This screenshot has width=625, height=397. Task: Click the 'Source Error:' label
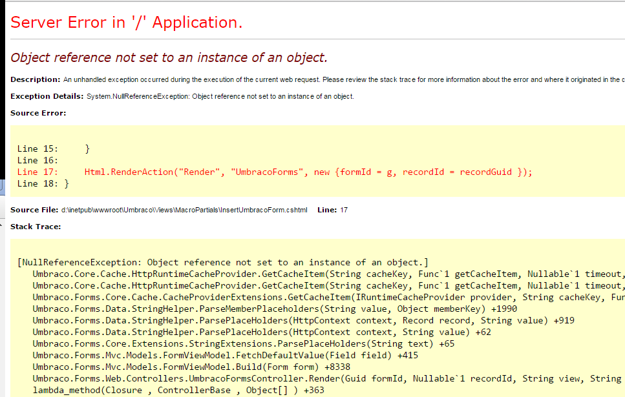[38, 113]
